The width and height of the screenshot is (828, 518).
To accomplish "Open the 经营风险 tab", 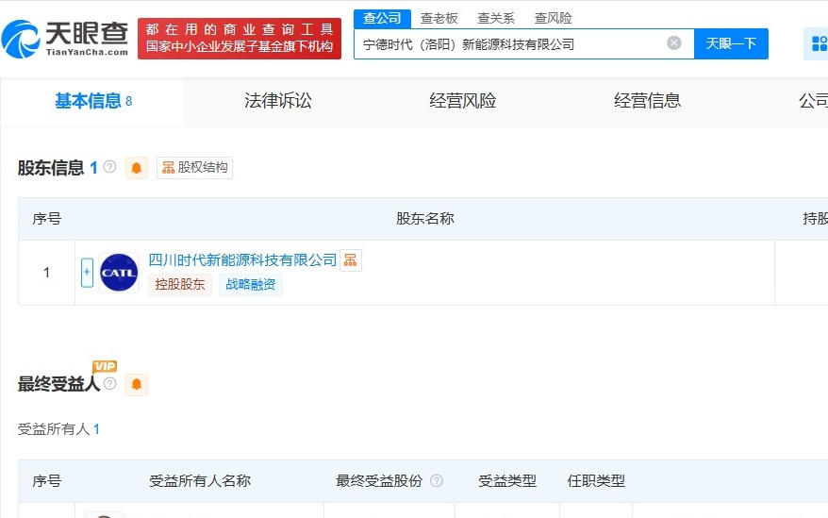I will point(462,101).
